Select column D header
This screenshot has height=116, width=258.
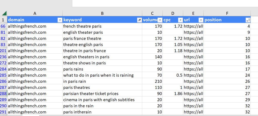pos(173,13)
